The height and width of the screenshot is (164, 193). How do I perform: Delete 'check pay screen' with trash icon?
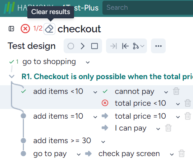click(x=181, y=154)
